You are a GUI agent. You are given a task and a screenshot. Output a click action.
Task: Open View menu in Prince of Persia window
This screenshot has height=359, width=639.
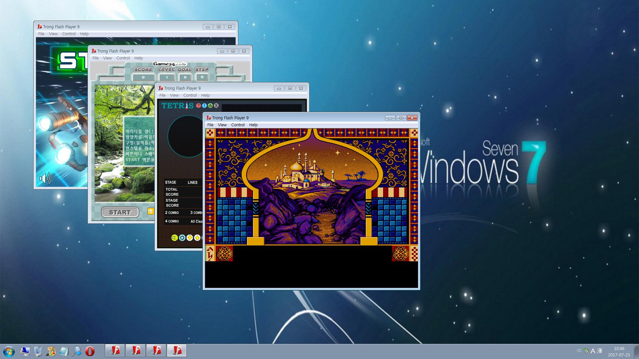[x=222, y=125]
